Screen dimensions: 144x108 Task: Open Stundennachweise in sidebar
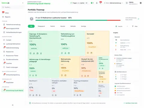12,59
